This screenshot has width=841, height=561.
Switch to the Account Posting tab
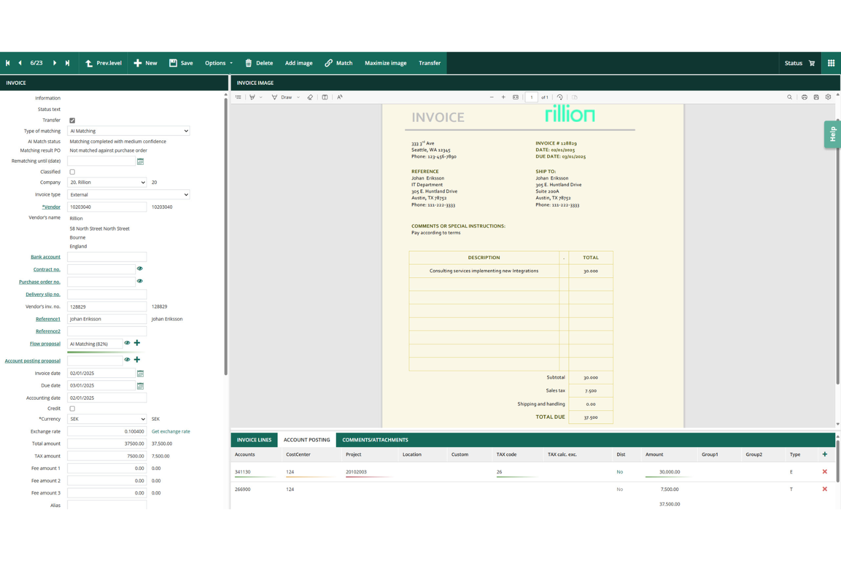tap(306, 439)
